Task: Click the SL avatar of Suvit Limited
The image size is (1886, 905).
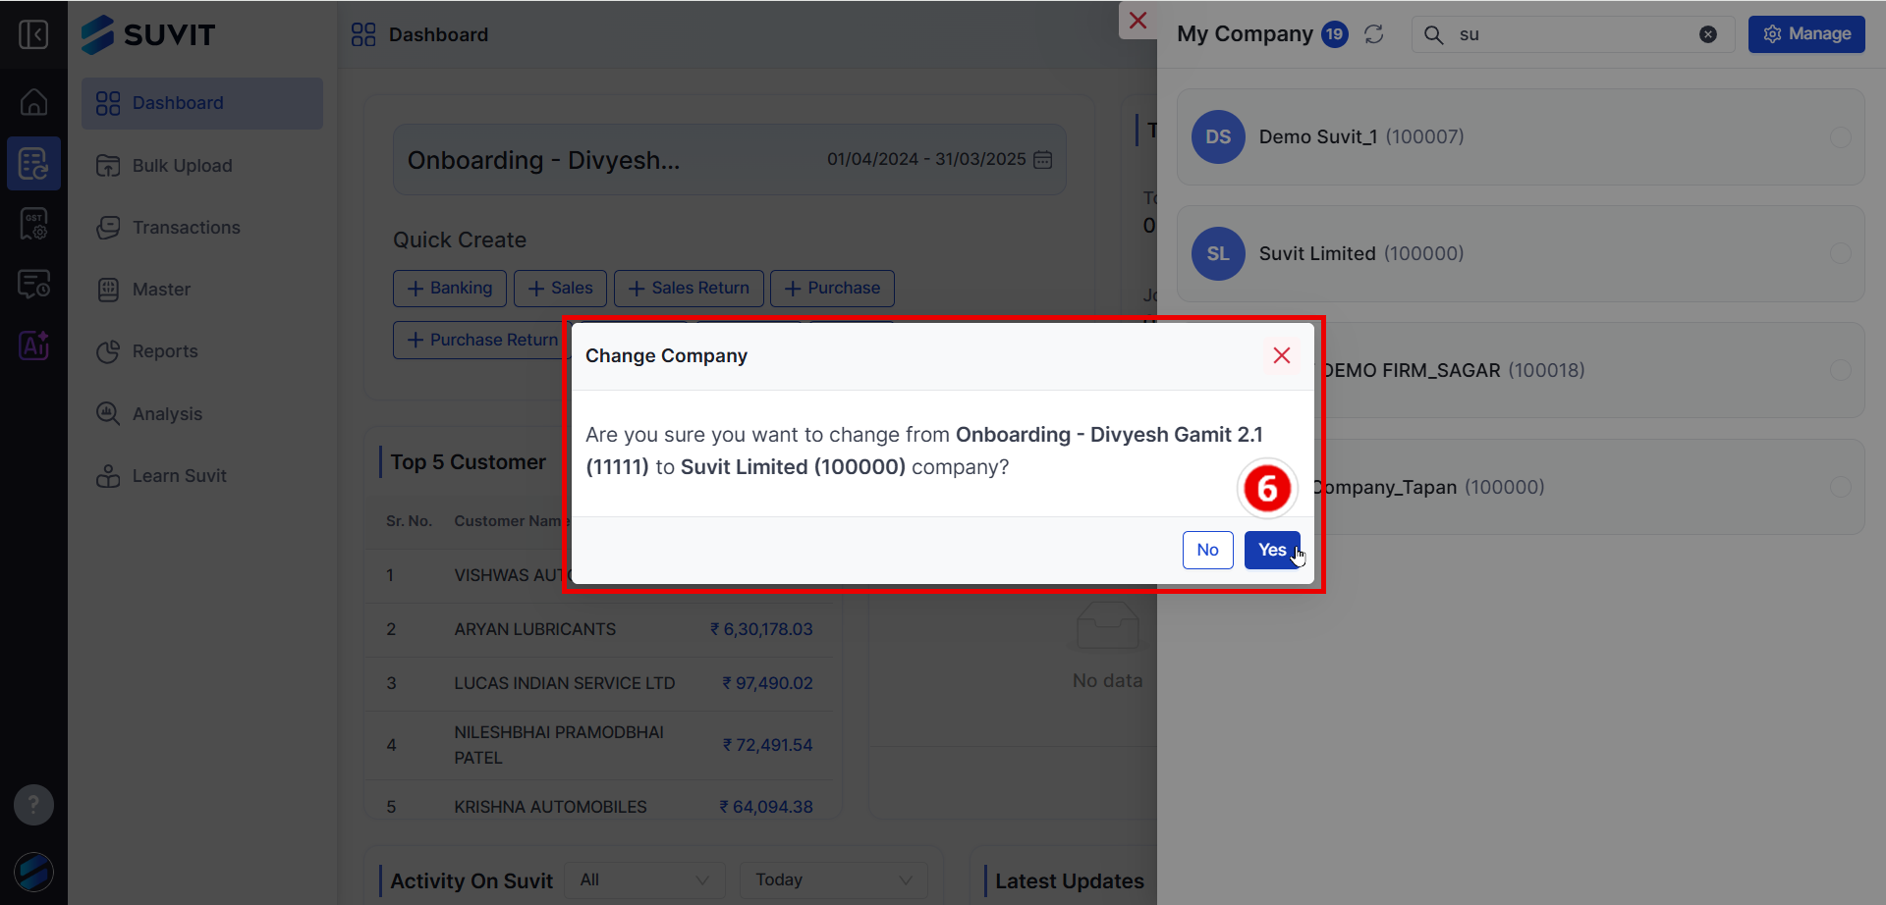Action: coord(1218,253)
